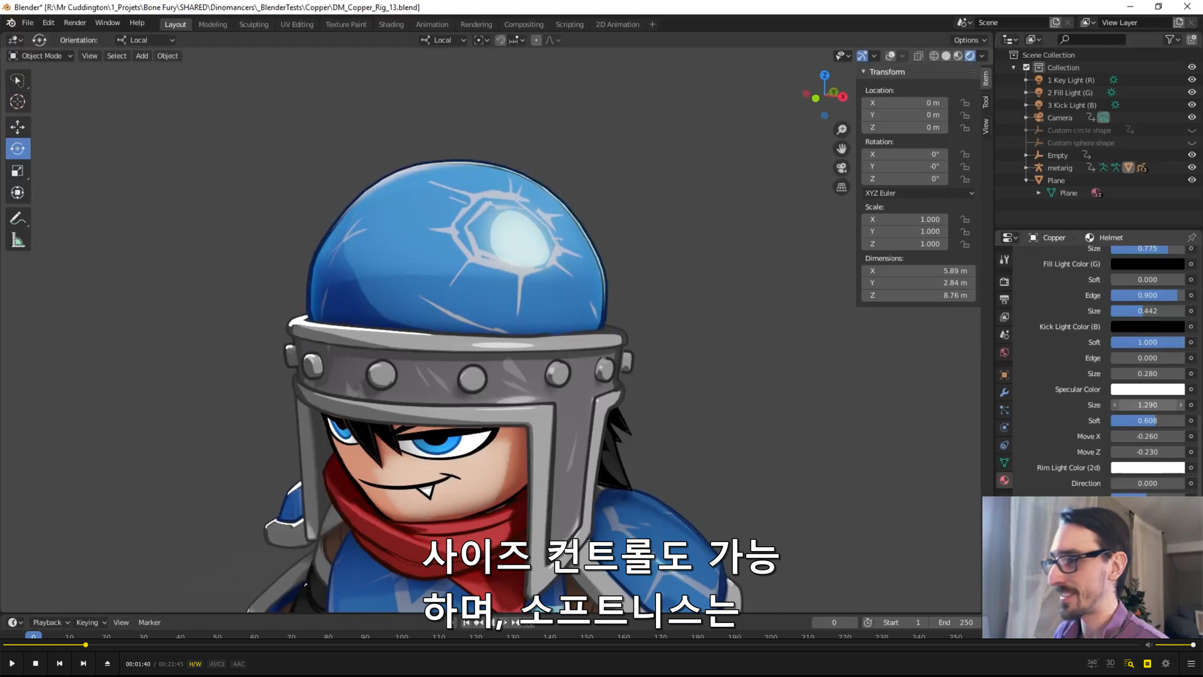The image size is (1203, 677).
Task: Toggle the camera view icon
Action: tap(841, 168)
